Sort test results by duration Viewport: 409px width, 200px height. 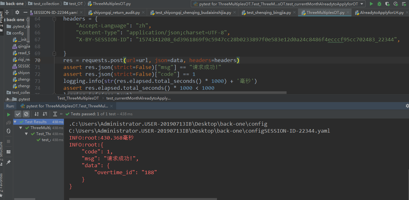pyautogui.click(x=45, y=114)
